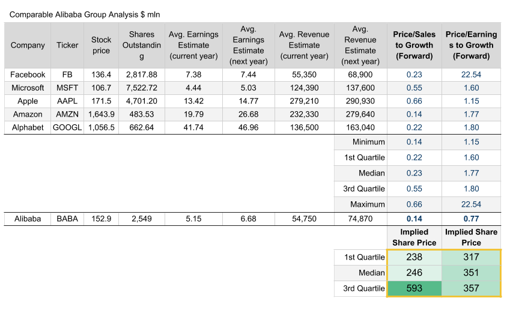
Task: Click Alibaba's bold 0.77 Price/Earnings value
Action: 471,219
